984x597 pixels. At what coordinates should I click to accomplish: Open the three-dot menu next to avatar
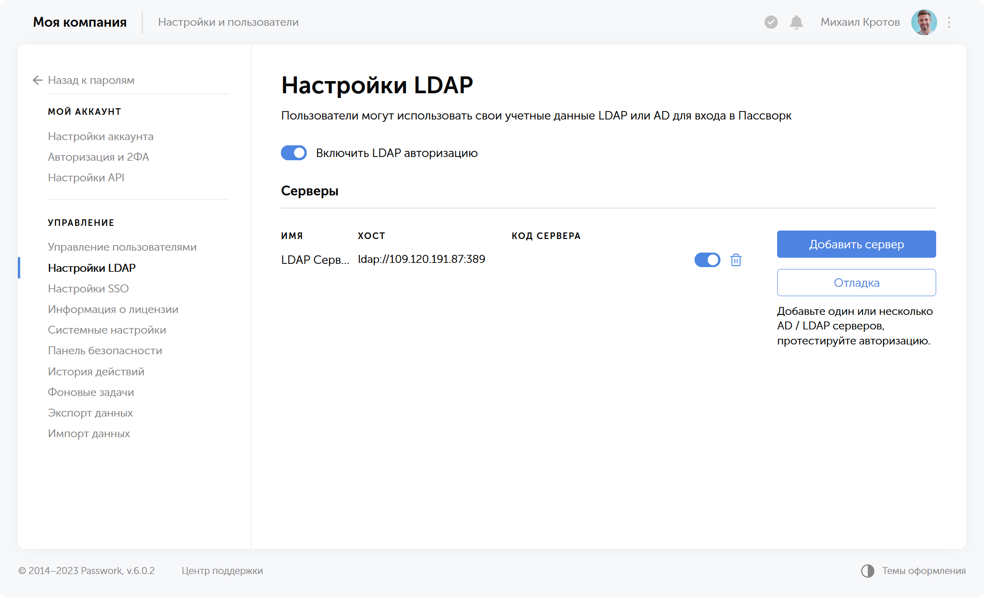tap(949, 22)
